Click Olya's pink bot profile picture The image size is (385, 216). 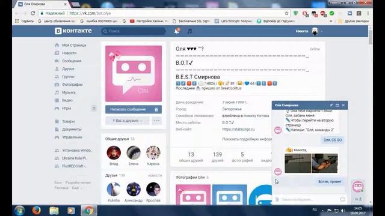click(134, 73)
